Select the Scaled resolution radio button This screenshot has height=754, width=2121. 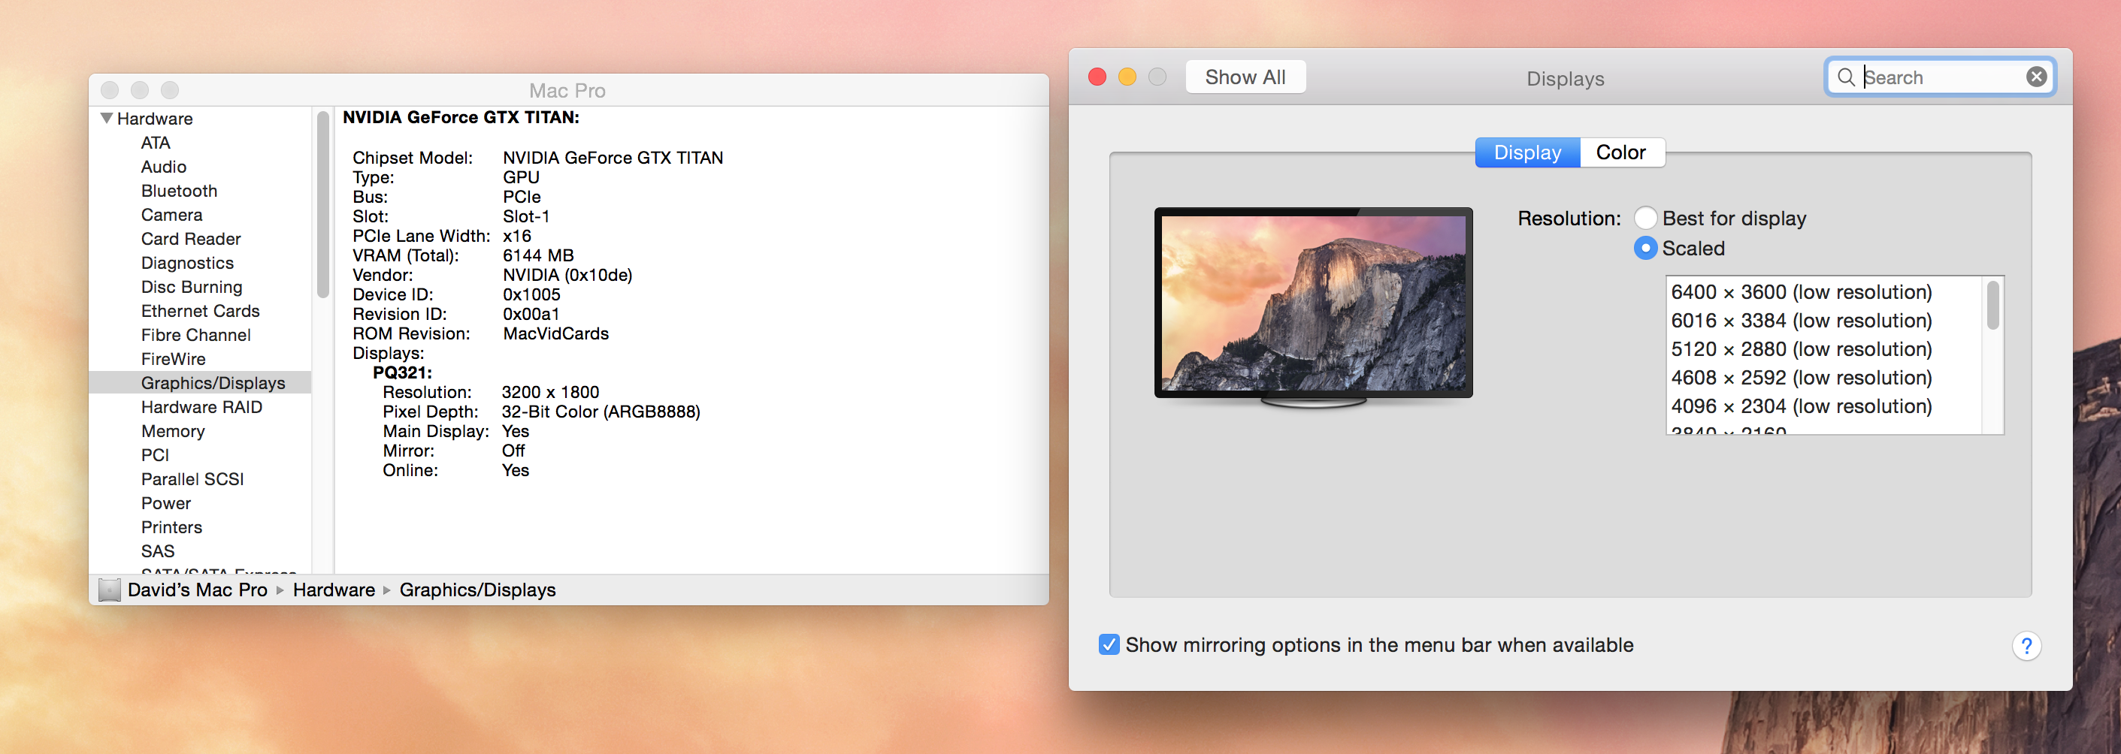(x=1645, y=248)
